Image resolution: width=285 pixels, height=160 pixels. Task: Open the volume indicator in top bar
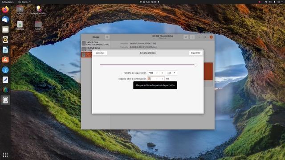click(270, 2)
